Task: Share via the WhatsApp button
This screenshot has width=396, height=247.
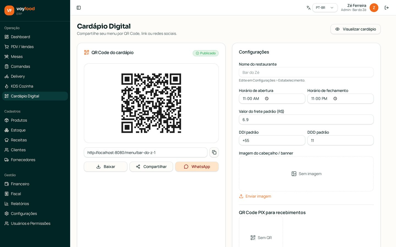Action: [x=197, y=167]
